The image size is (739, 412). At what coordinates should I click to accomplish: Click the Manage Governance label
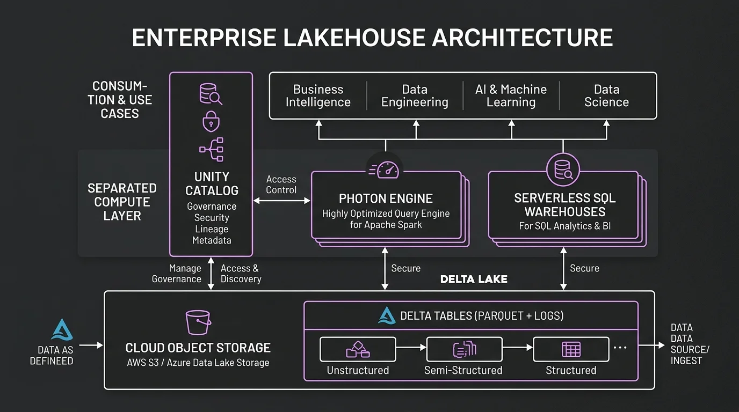(177, 274)
